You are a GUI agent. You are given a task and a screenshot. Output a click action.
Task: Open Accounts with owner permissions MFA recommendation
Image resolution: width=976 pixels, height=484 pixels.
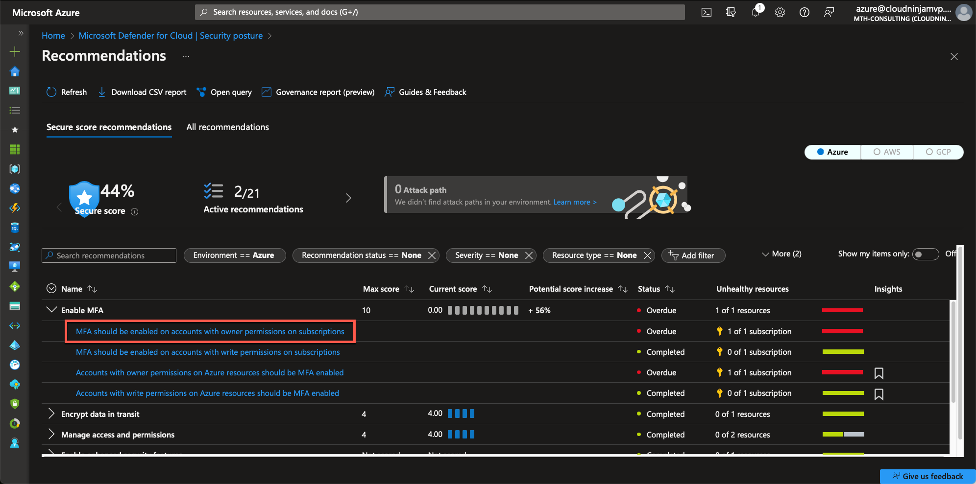pyautogui.click(x=210, y=373)
